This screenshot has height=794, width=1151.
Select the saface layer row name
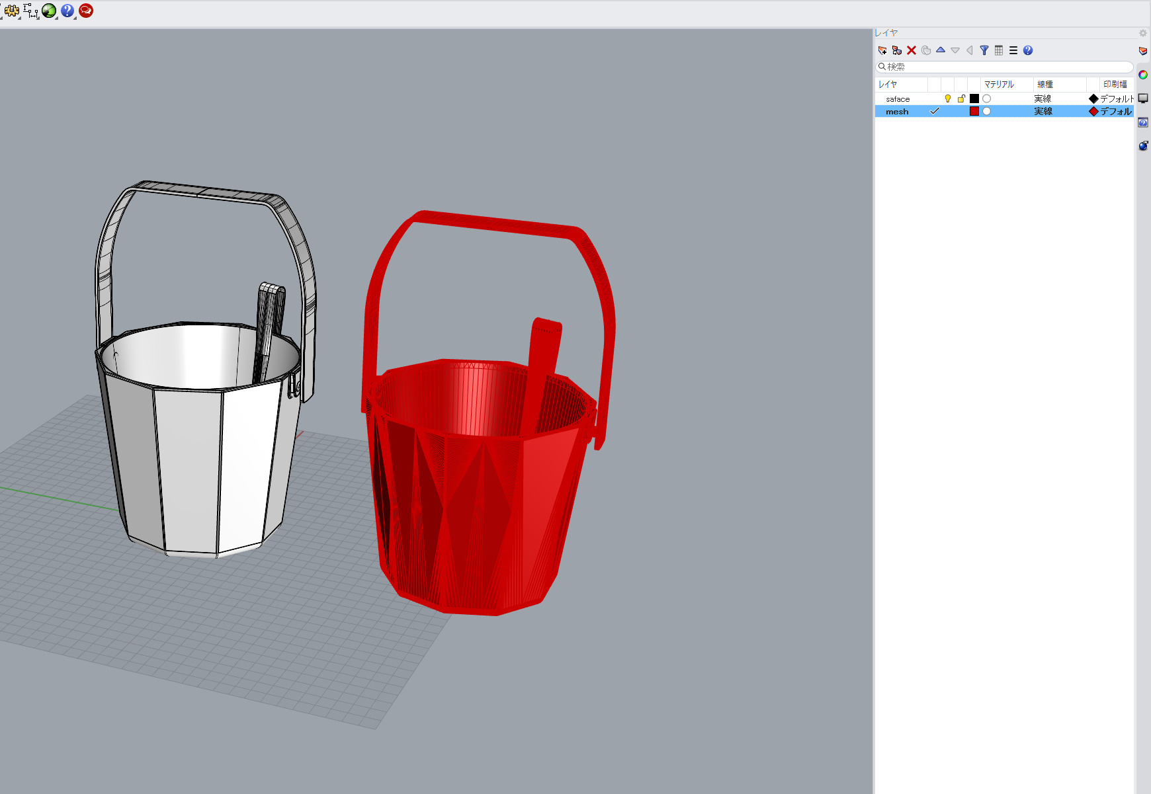[x=898, y=99]
